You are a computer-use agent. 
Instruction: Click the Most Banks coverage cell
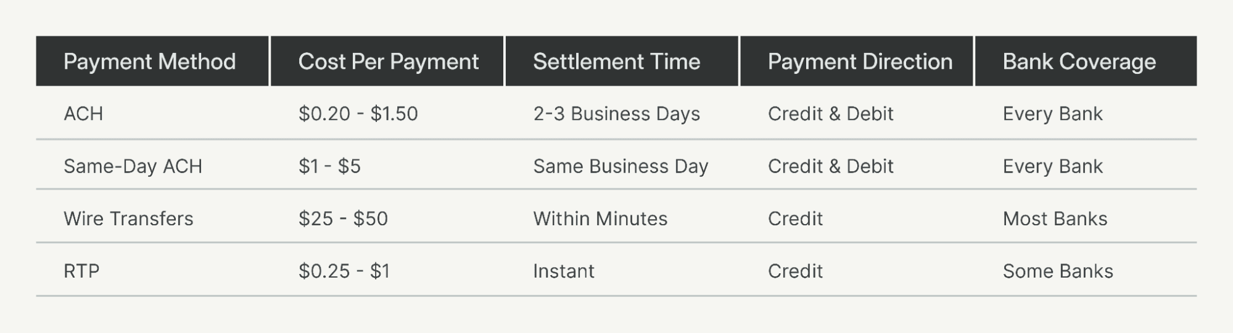(x=1055, y=219)
